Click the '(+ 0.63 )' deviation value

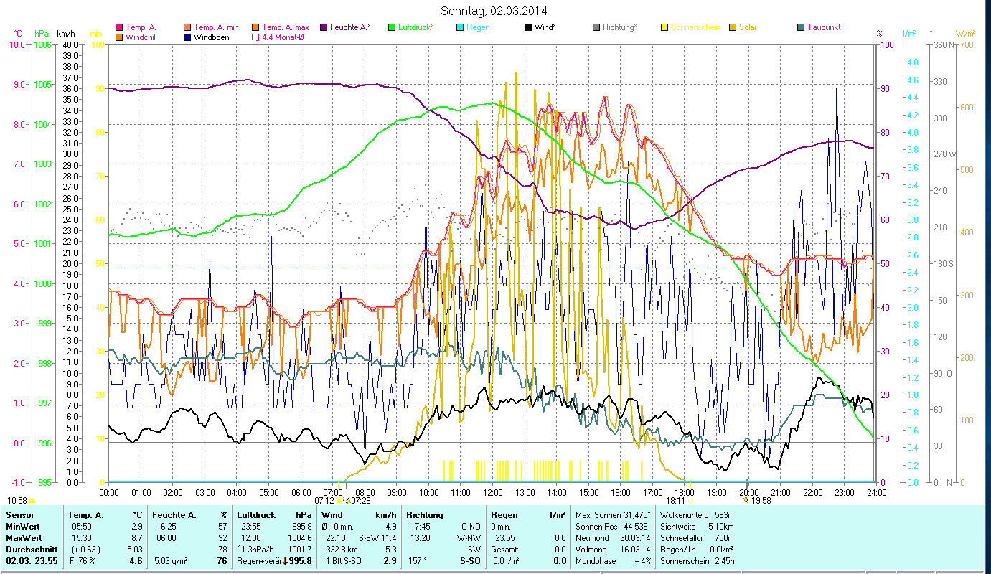coord(85,549)
